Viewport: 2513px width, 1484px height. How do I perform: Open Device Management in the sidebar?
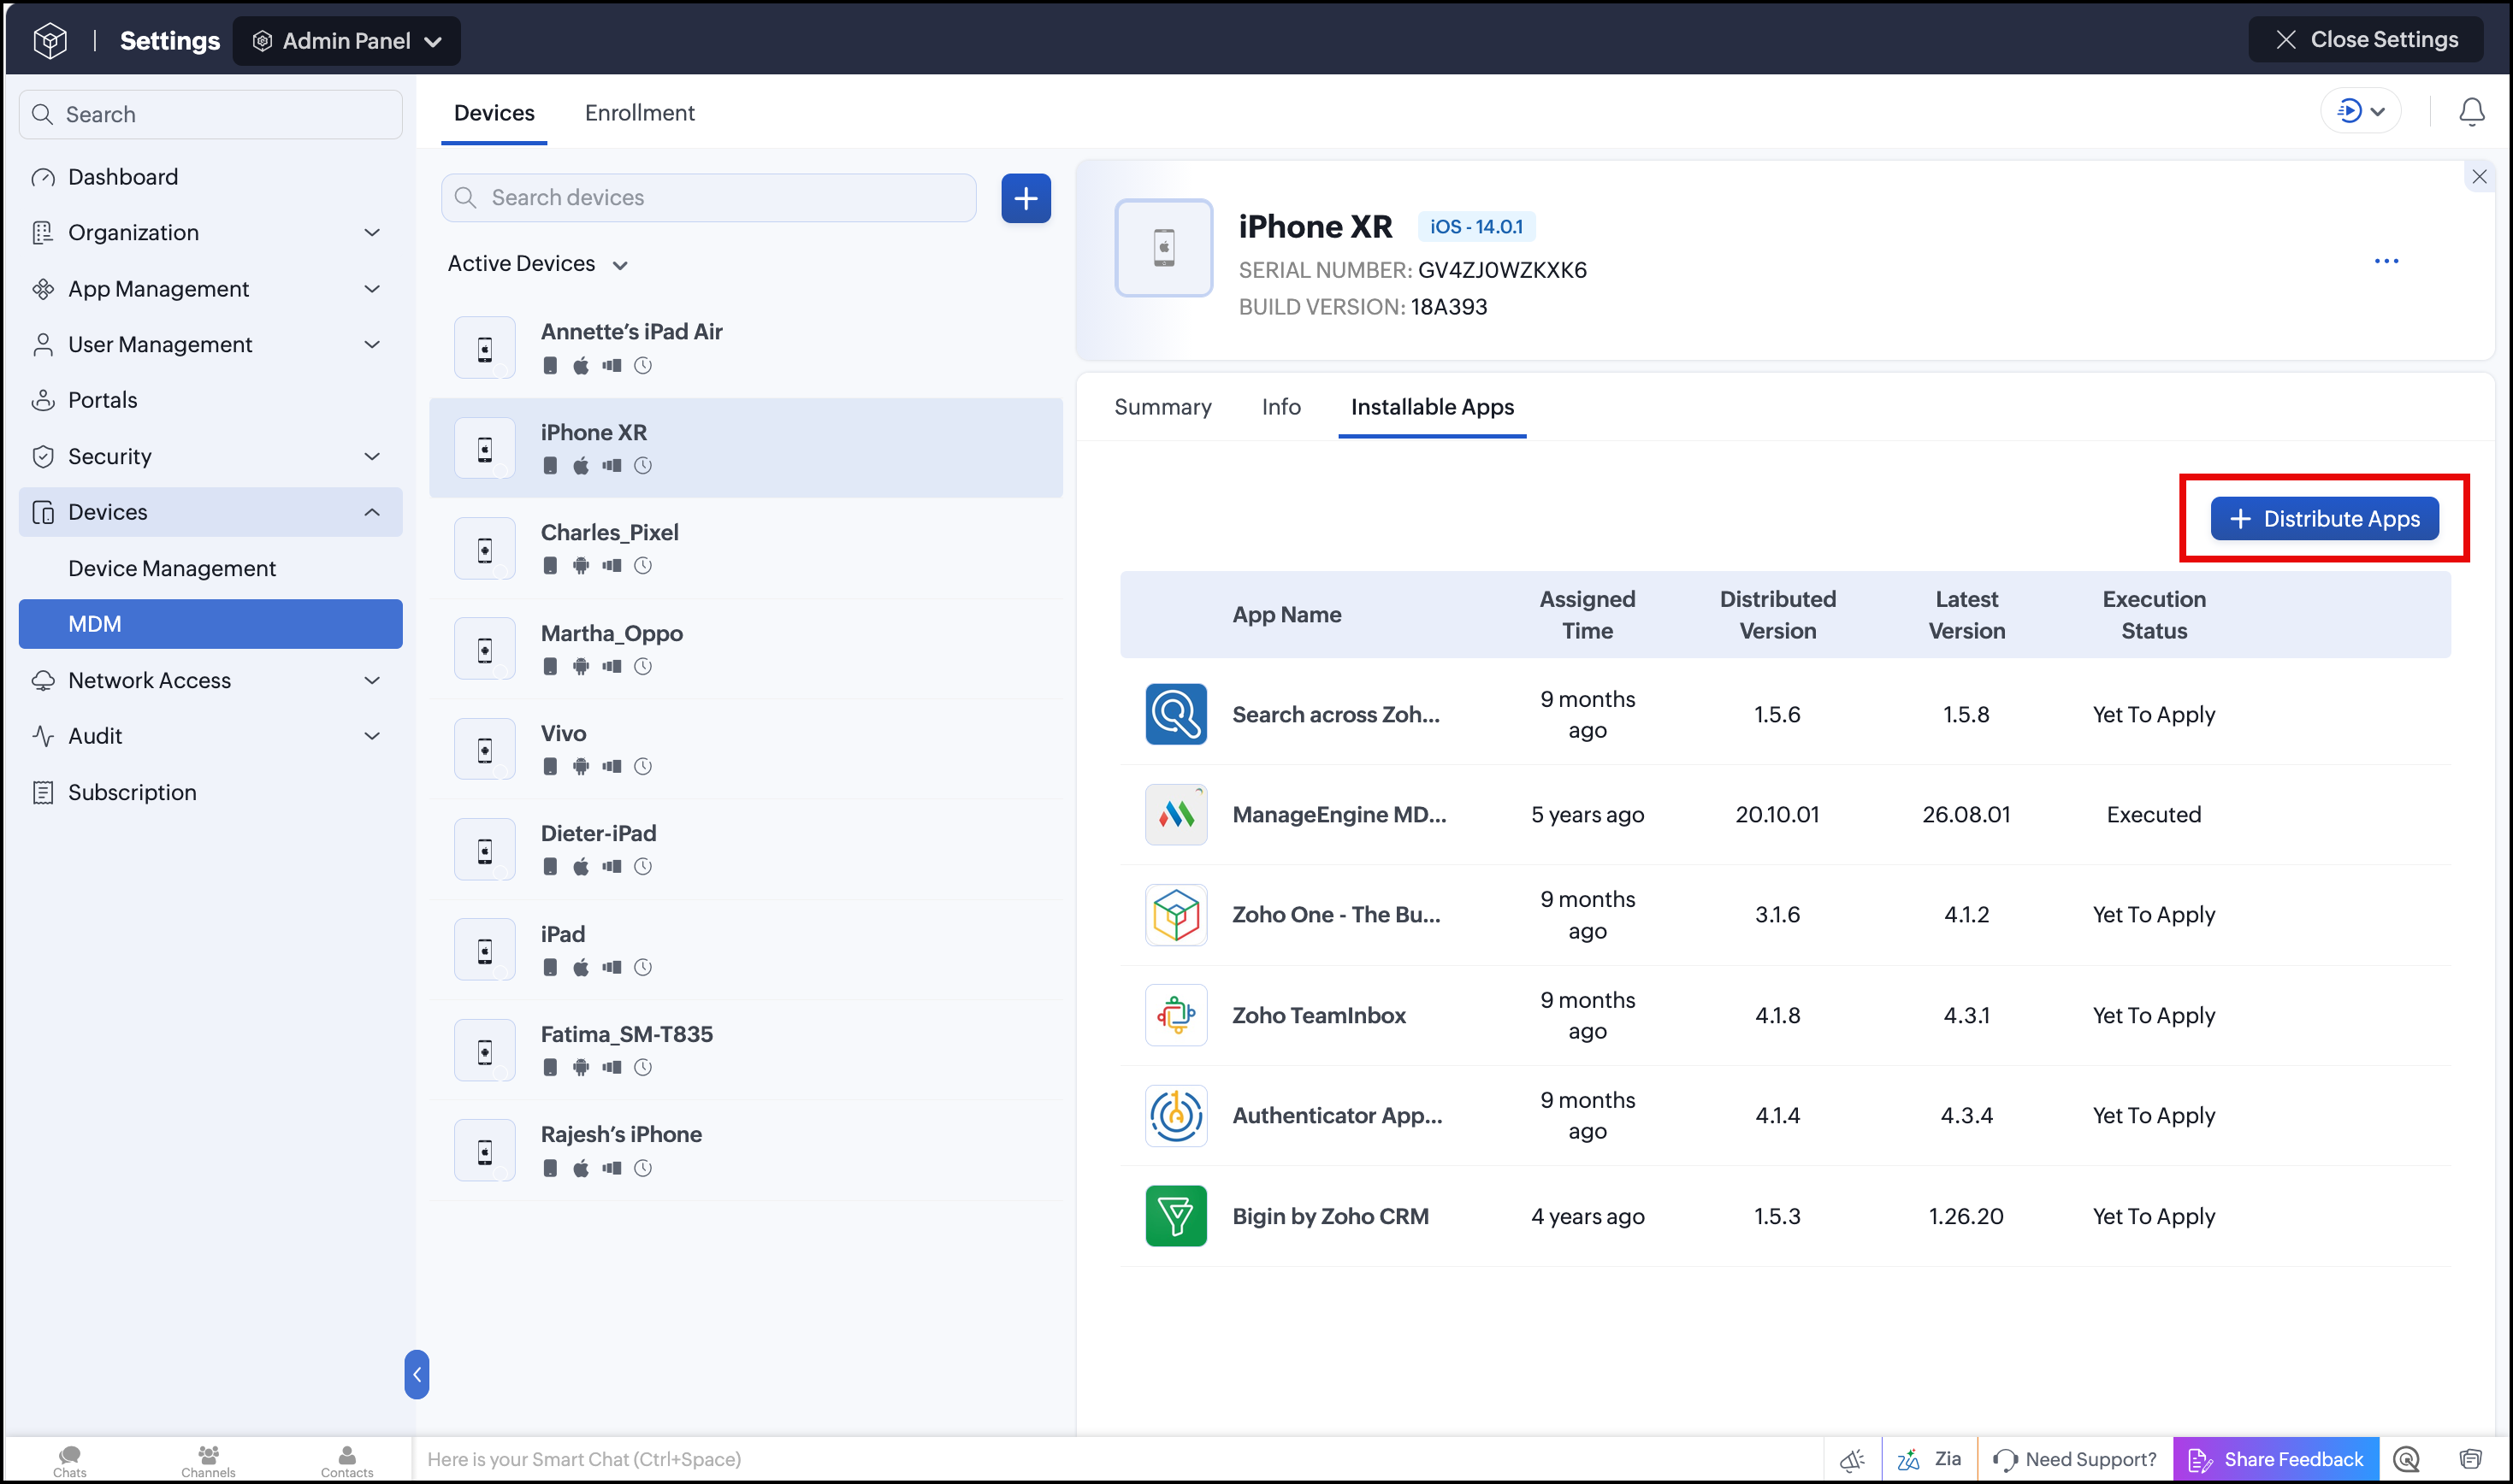[x=172, y=568]
